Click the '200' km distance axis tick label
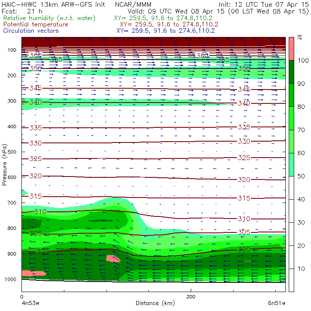 (x=191, y=297)
